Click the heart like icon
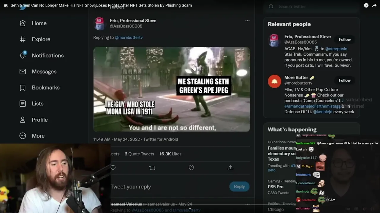The image size is (380, 213). point(191,168)
